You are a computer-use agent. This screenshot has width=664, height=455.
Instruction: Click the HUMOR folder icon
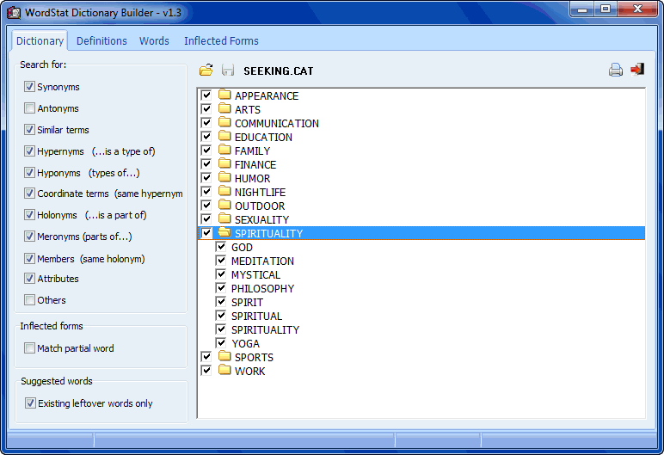224,177
